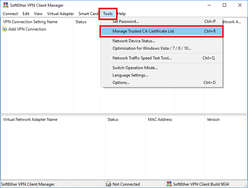Click the Not Connected status text

[x=126, y=184]
